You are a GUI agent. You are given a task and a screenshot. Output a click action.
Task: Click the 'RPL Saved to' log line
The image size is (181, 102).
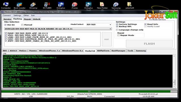[26, 68]
